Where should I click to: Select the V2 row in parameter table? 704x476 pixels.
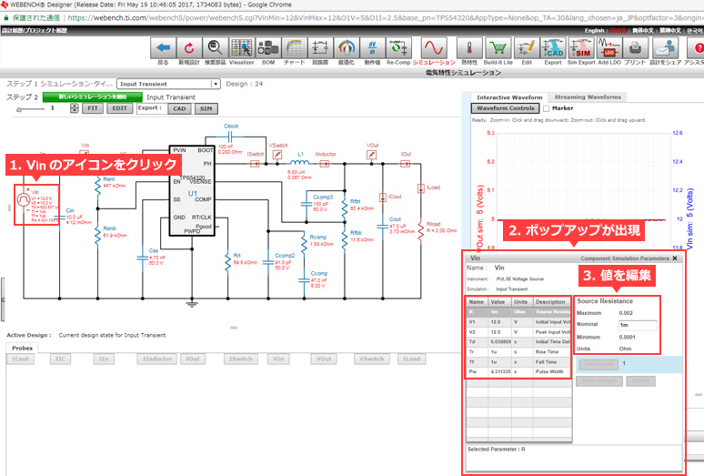pyautogui.click(x=518, y=332)
